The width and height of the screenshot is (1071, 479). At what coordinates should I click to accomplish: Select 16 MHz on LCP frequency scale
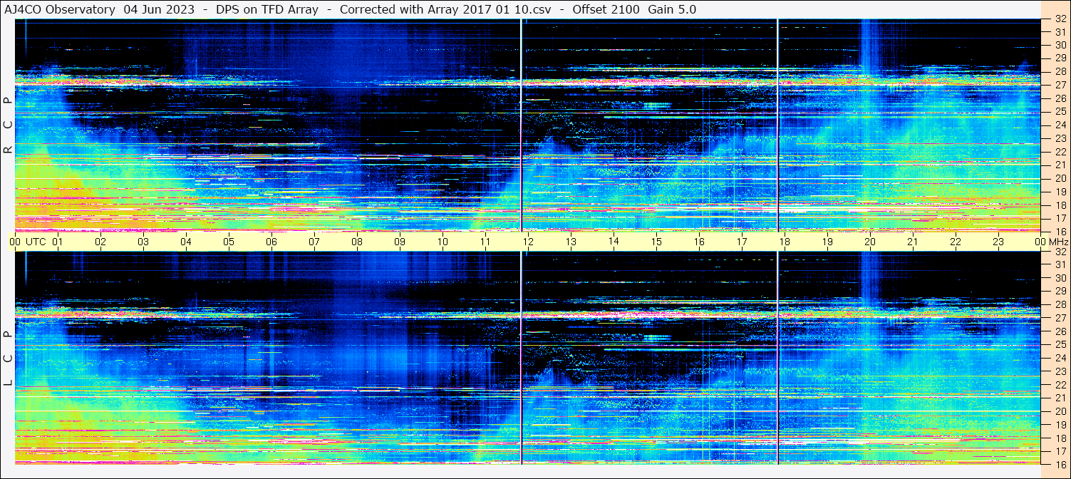[1060, 464]
